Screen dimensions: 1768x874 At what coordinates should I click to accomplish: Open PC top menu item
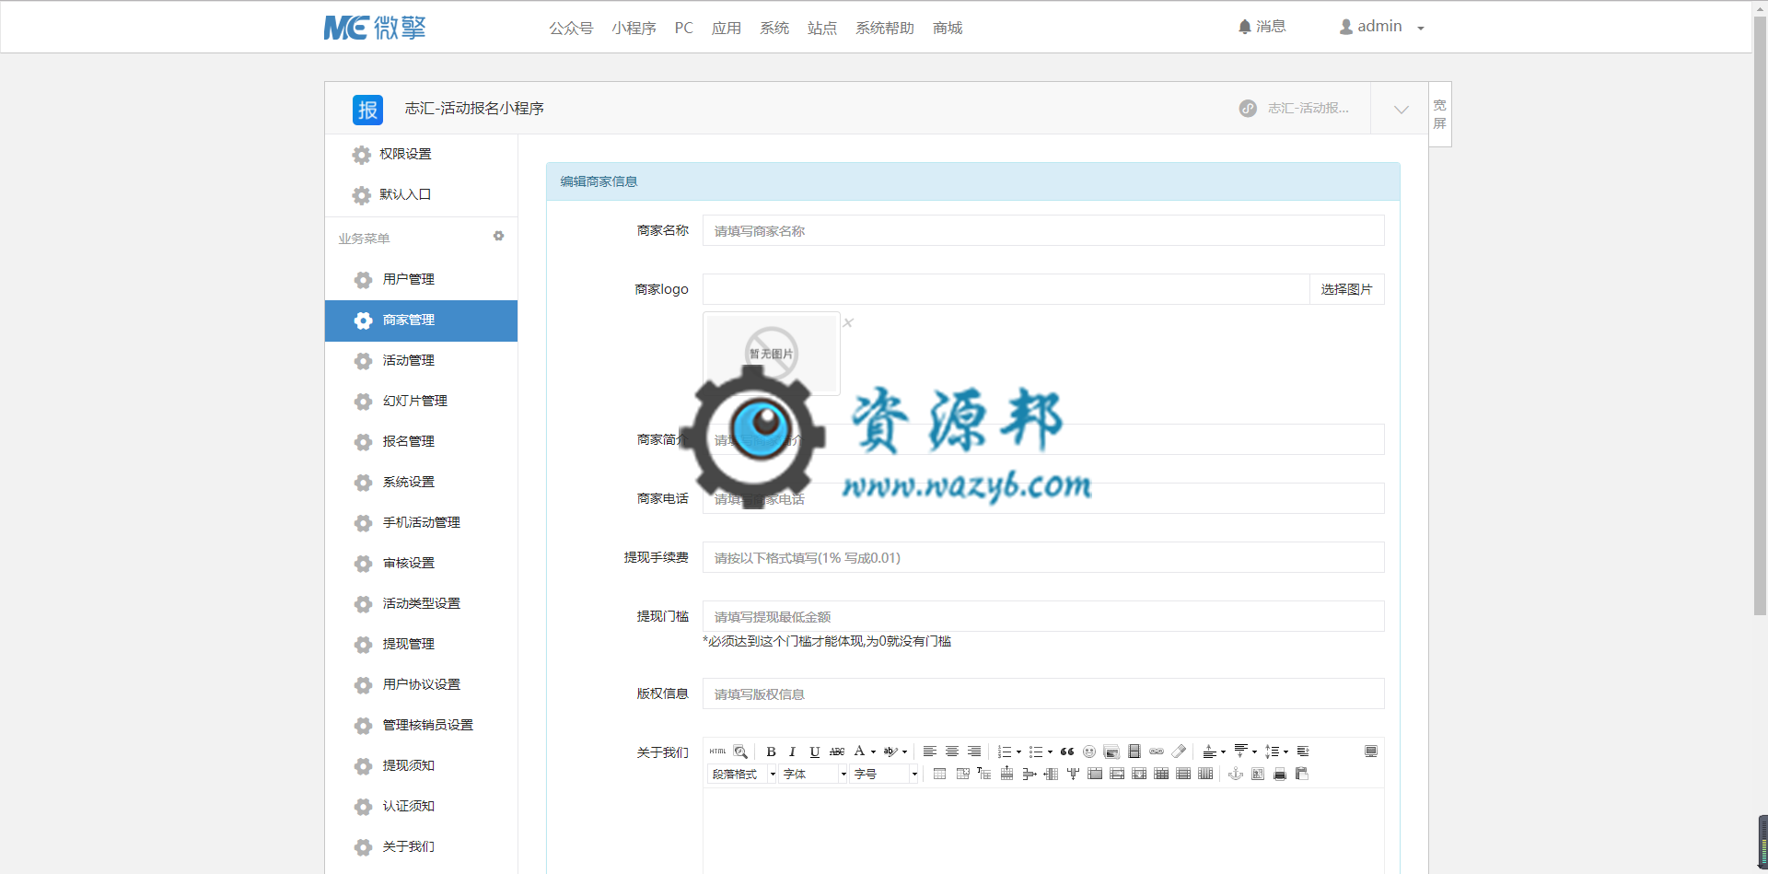click(x=683, y=28)
